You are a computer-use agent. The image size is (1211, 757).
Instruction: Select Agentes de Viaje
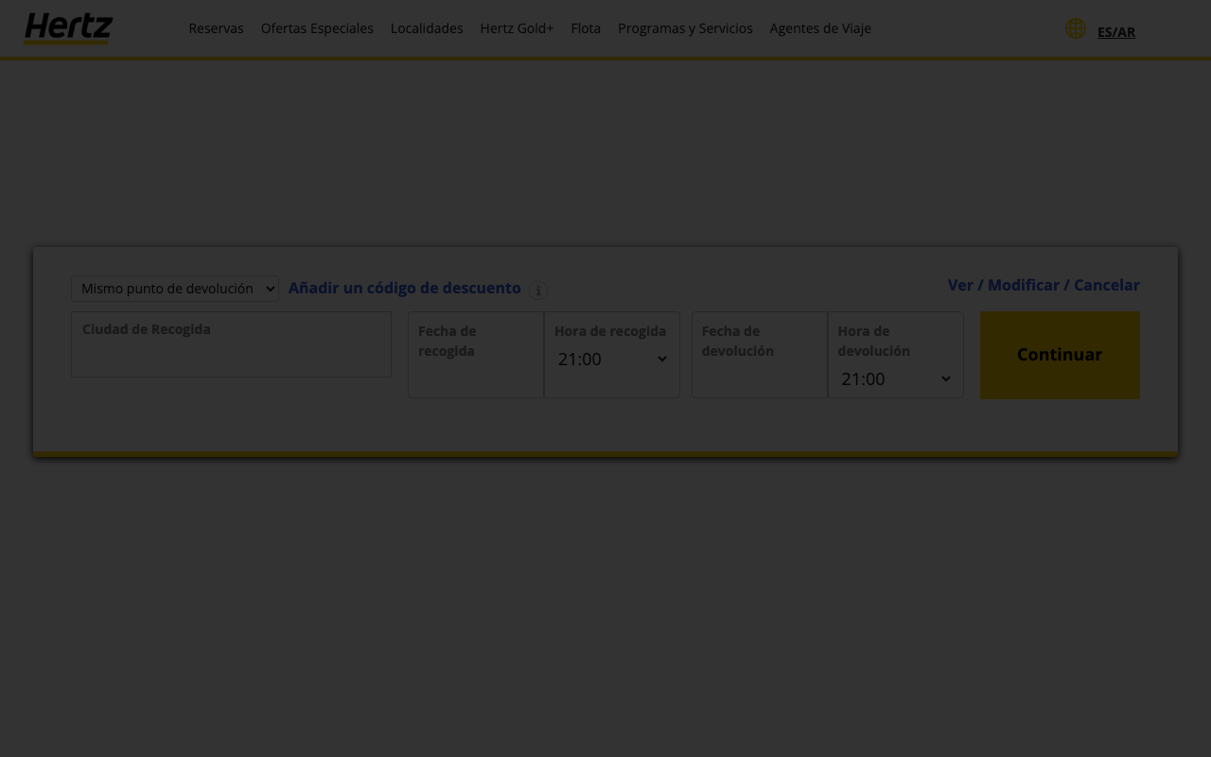point(820,28)
